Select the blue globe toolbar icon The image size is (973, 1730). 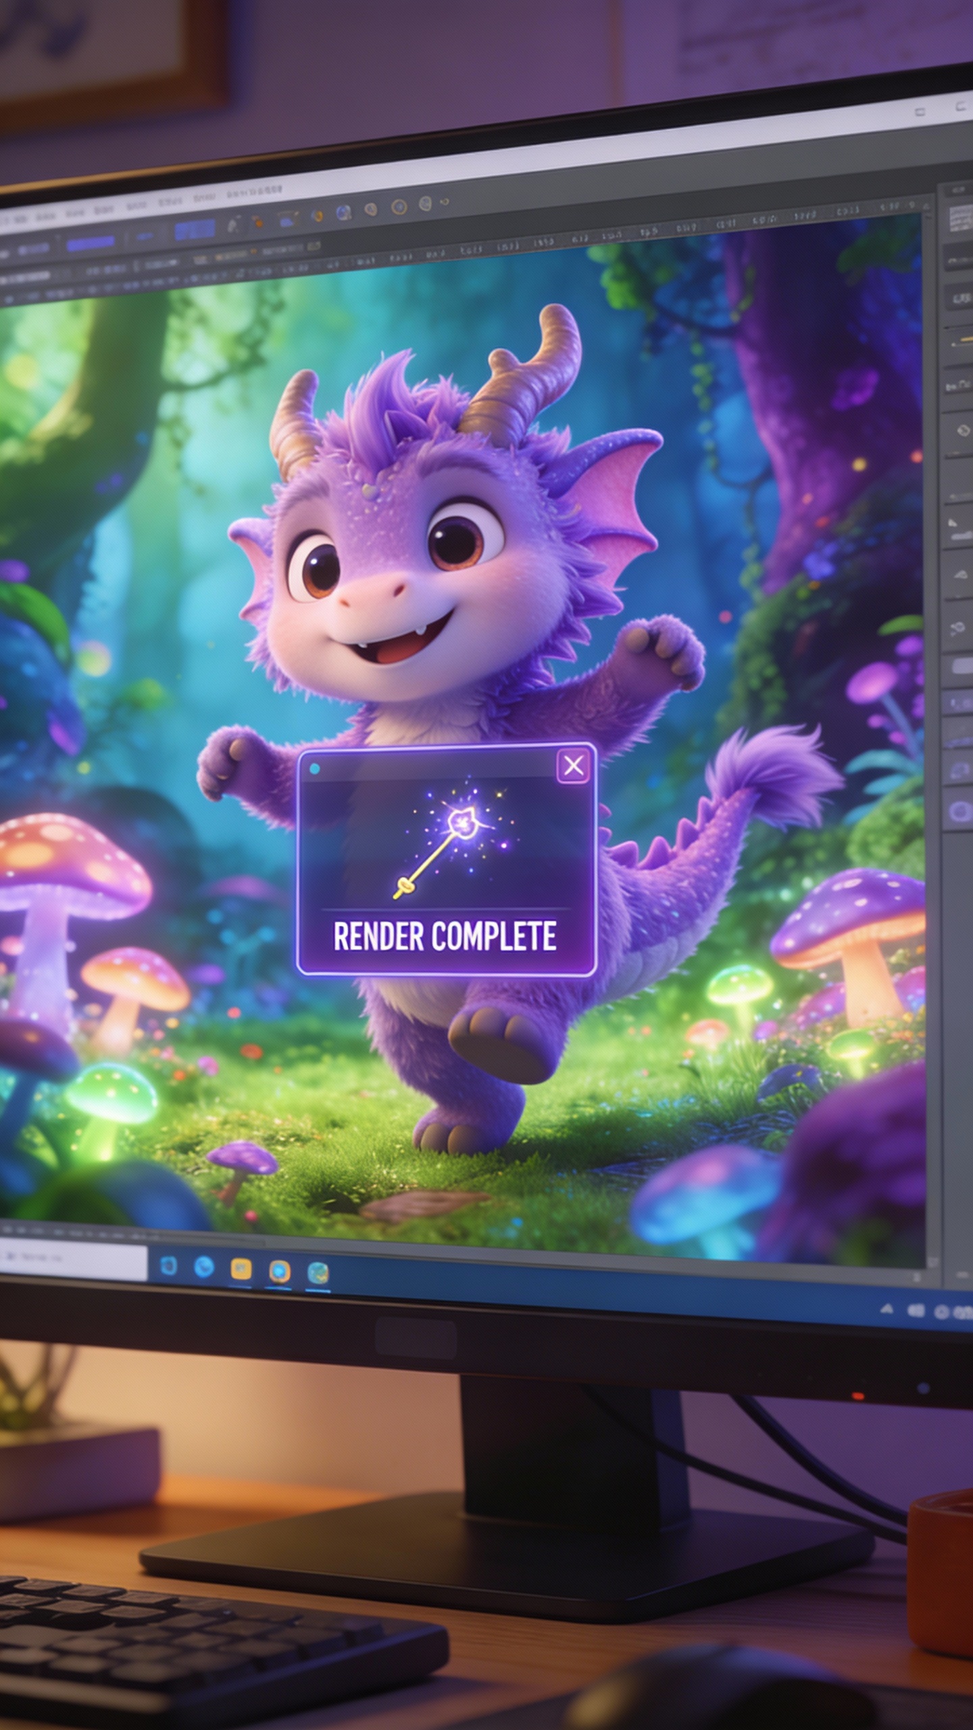pyautogui.click(x=343, y=213)
